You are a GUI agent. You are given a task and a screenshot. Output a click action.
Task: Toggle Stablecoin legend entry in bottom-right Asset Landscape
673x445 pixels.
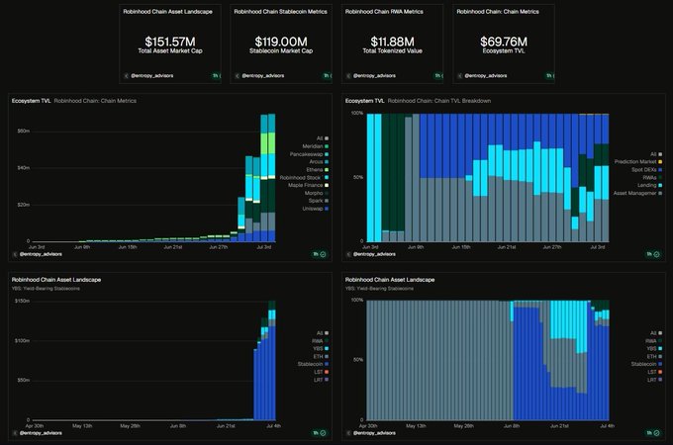[x=646, y=364]
